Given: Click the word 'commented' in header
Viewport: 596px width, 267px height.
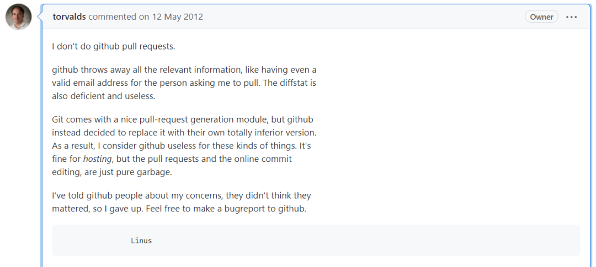Looking at the screenshot, I should tap(113, 17).
